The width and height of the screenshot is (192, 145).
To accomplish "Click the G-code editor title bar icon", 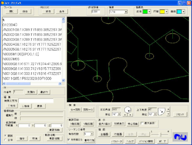I will click(2, 3).
